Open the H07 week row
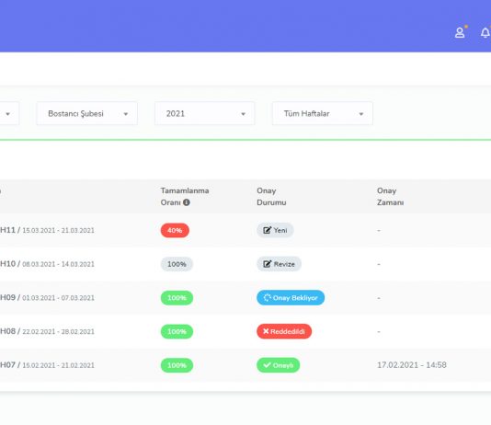 [x=245, y=365]
